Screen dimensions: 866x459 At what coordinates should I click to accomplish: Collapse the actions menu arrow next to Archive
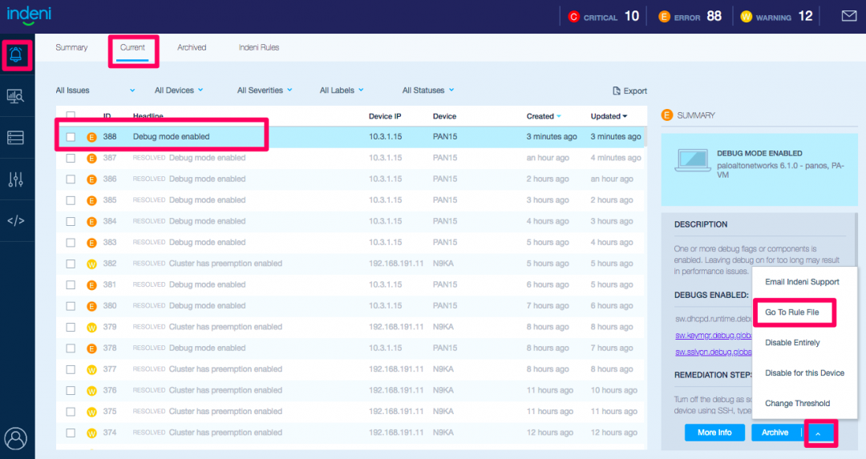pyautogui.click(x=818, y=433)
